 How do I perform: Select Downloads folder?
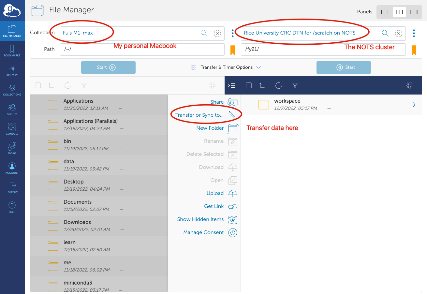(99, 226)
